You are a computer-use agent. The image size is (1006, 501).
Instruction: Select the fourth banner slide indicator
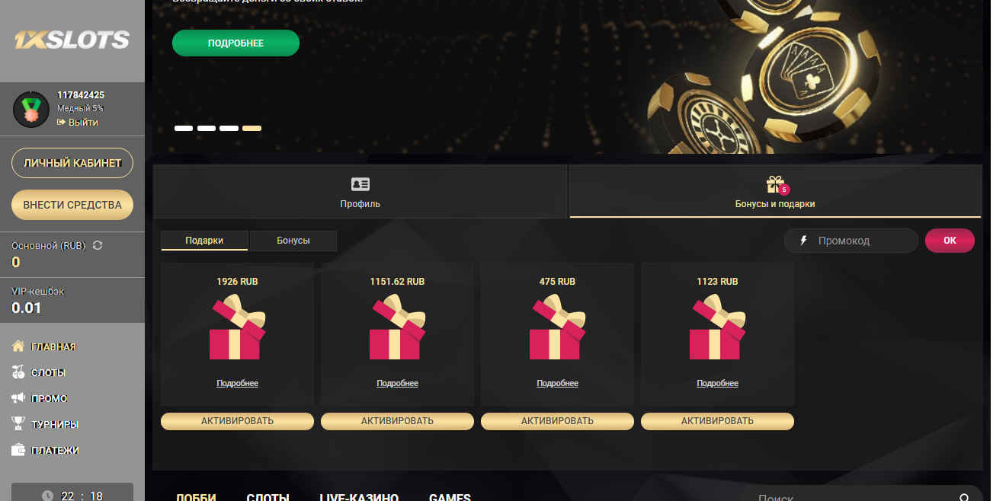click(251, 128)
